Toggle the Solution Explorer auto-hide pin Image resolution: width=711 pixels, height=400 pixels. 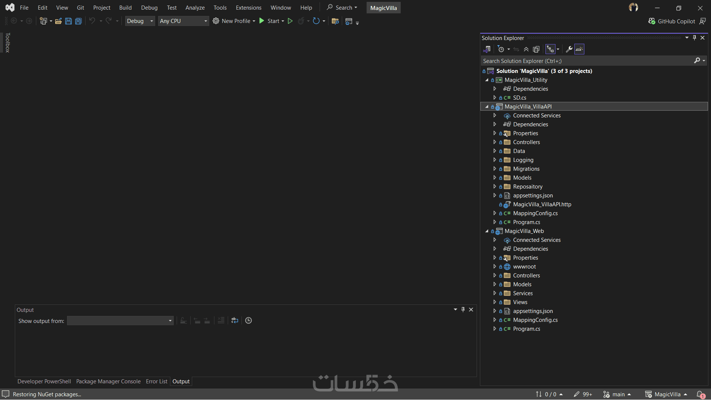coord(694,38)
